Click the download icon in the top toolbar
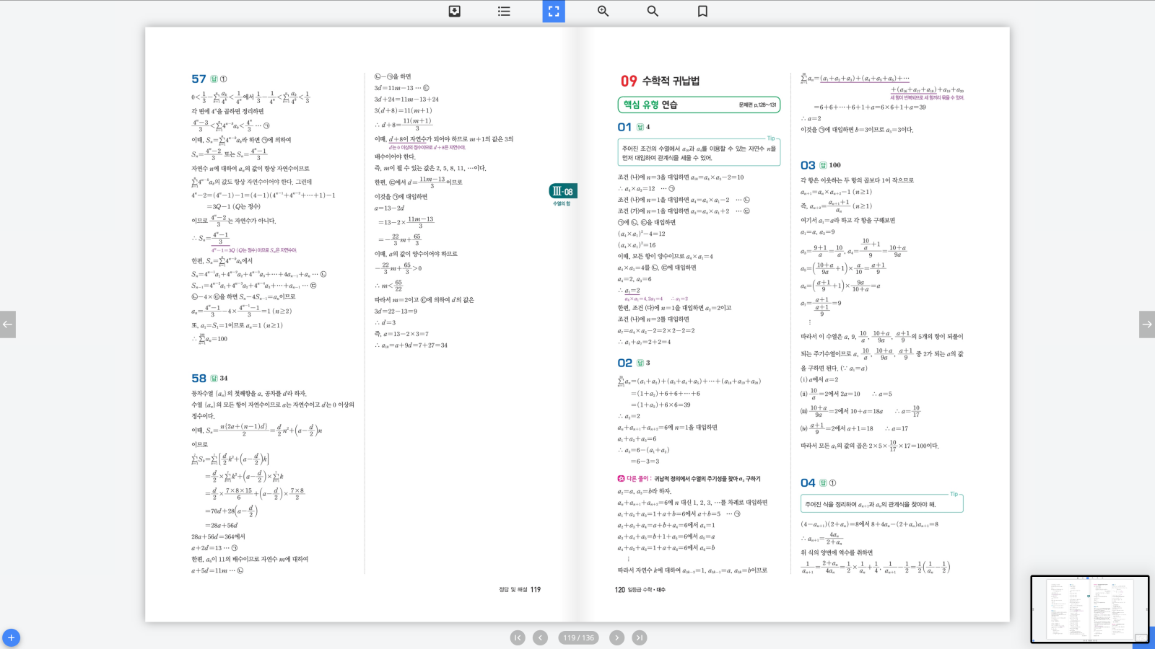The height and width of the screenshot is (649, 1155). 453,11
